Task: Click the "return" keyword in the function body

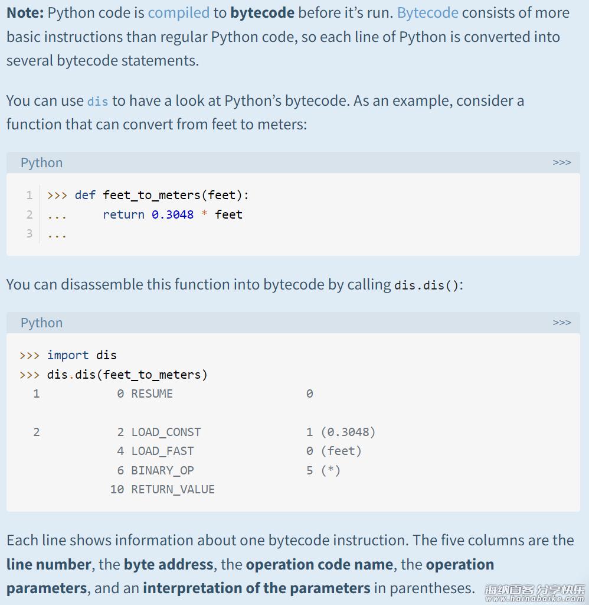Action: coord(123,214)
